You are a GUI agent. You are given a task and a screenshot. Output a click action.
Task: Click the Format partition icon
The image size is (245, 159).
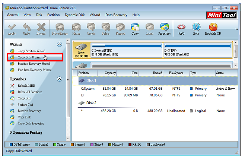coord(120,27)
